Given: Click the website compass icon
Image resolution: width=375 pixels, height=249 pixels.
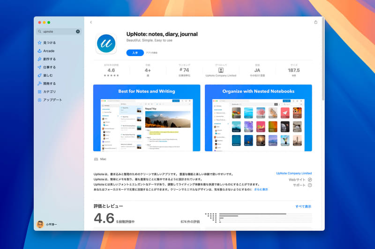Looking at the screenshot, I should 310,180.
